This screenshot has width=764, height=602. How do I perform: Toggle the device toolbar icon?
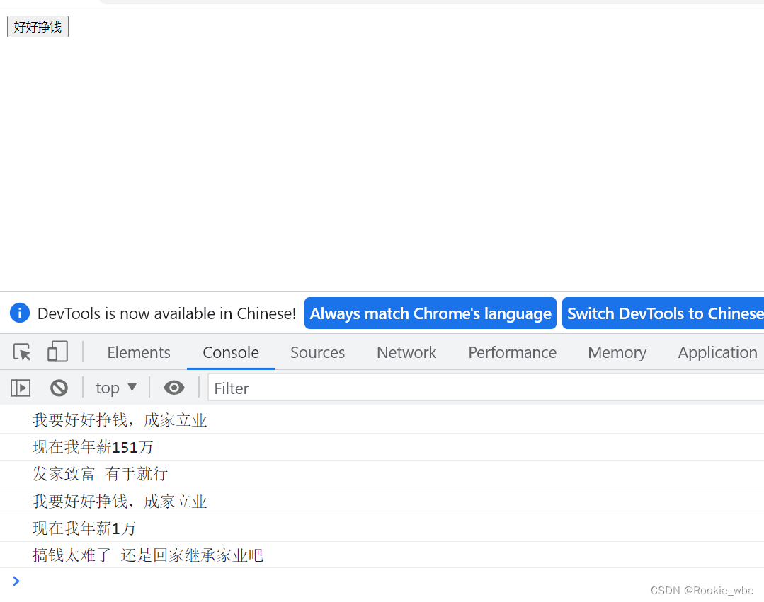point(57,352)
